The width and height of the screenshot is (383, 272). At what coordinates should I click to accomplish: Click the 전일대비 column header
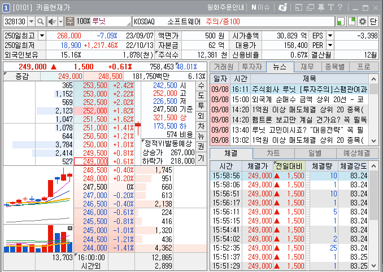pos(289,166)
